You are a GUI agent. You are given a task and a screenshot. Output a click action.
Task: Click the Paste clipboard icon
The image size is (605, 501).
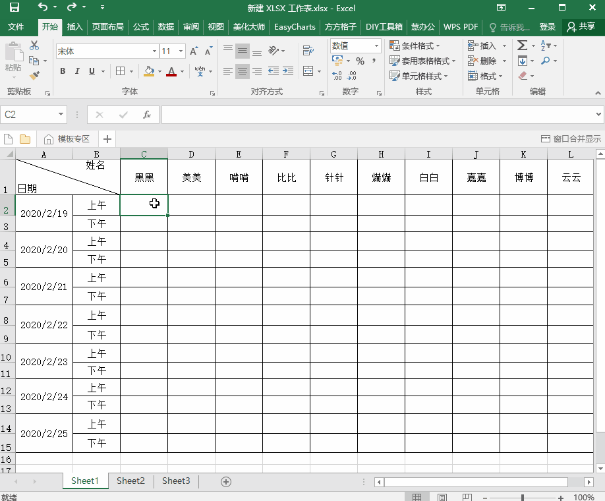[x=13, y=52]
